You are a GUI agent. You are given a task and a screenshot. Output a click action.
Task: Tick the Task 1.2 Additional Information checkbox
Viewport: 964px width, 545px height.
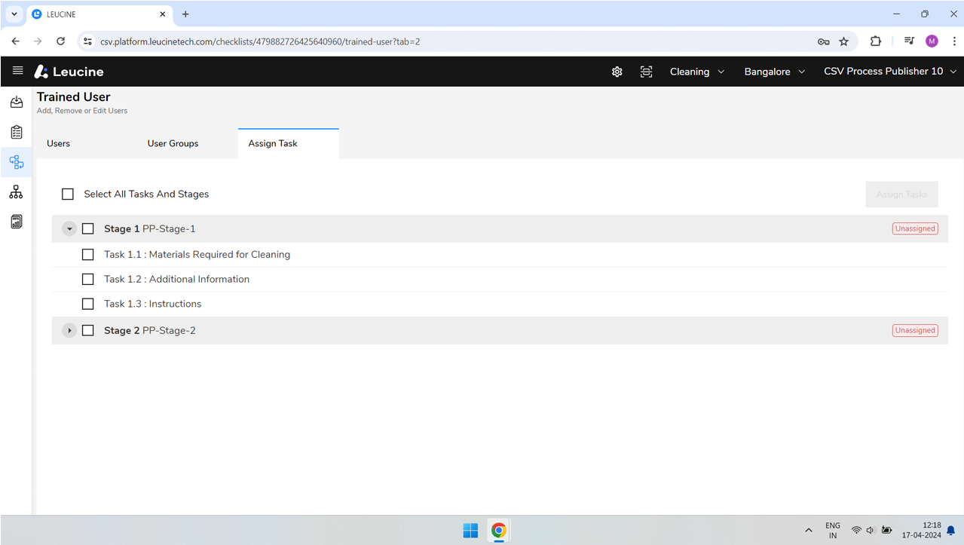coord(88,280)
